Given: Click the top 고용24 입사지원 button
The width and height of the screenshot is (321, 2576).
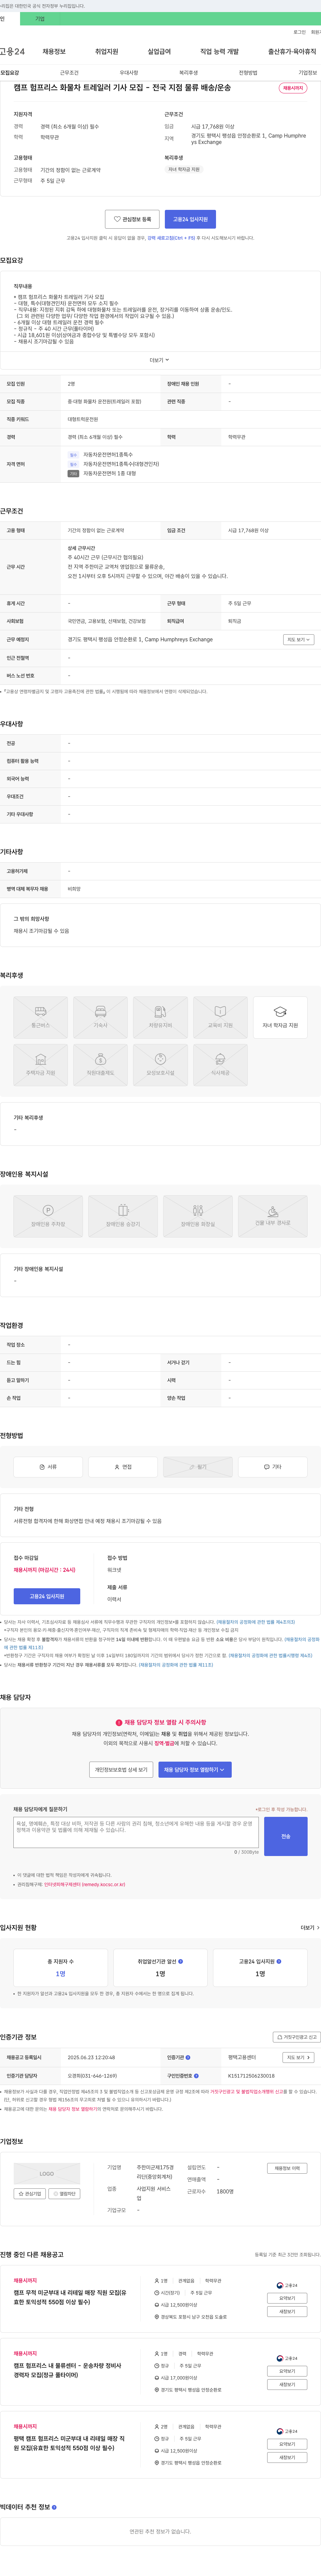Looking at the screenshot, I should coord(190,219).
